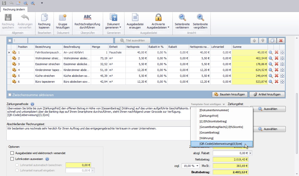Screen dimensions: 299x176
Task: Delete group with red X button in header
Action: [281, 40]
